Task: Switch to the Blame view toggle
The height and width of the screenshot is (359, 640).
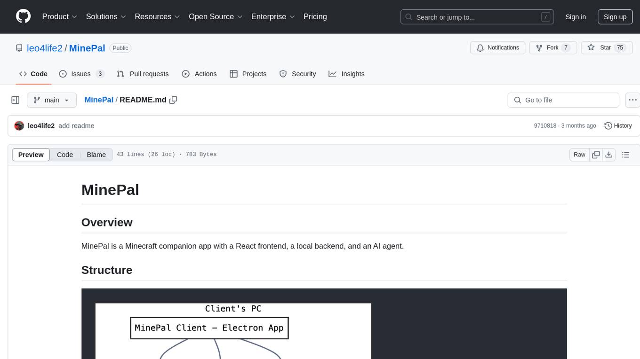Action: pyautogui.click(x=96, y=155)
